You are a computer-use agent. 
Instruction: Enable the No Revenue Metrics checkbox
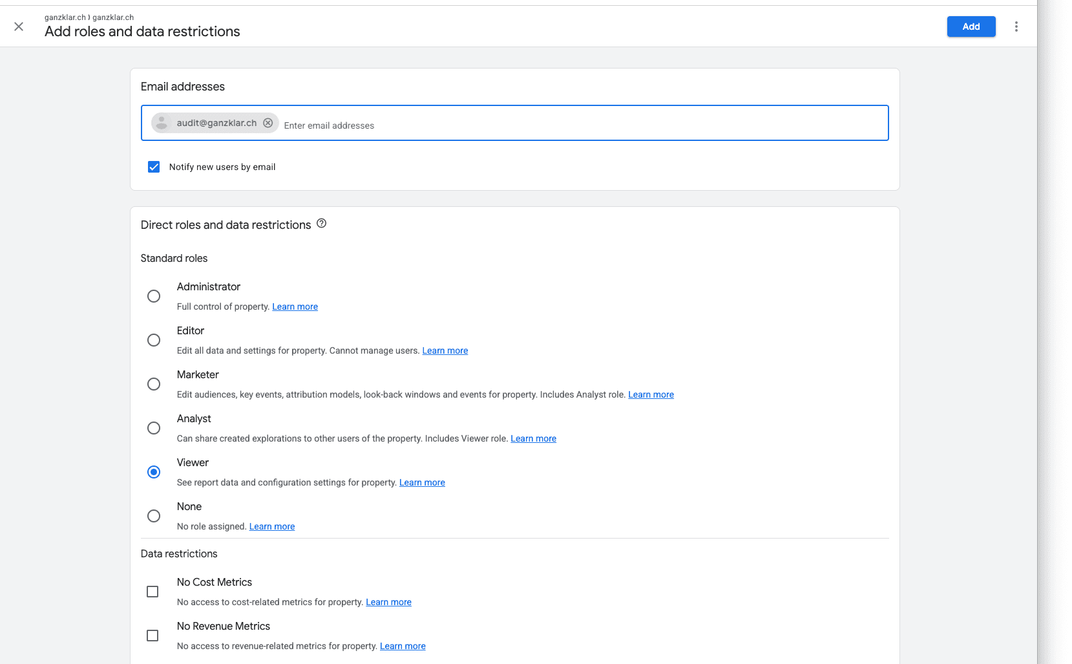(x=152, y=636)
